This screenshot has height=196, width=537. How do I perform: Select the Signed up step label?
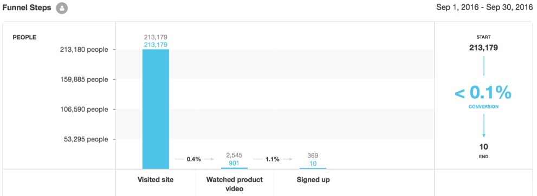(313, 180)
